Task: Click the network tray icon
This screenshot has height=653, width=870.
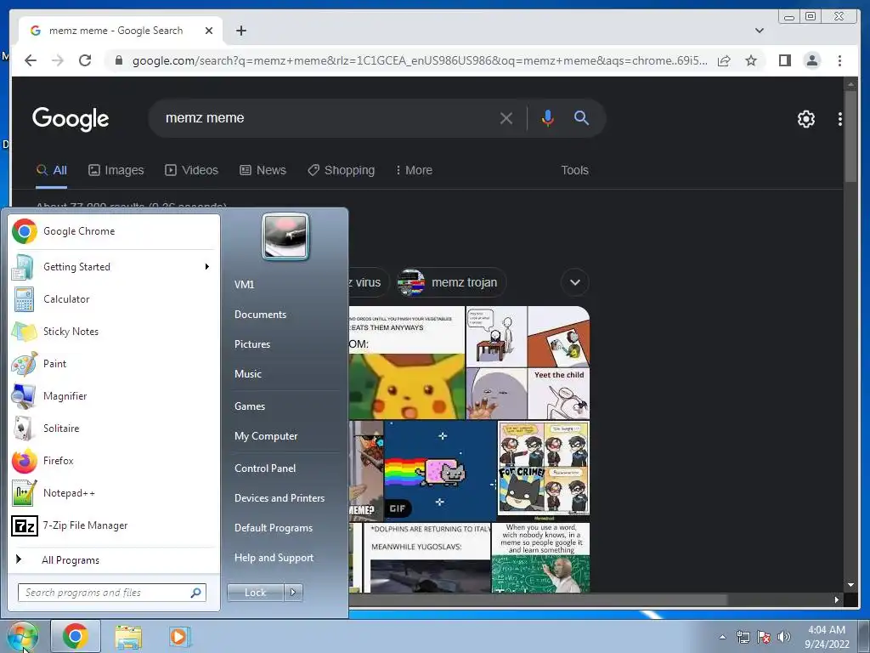Action: 743,637
